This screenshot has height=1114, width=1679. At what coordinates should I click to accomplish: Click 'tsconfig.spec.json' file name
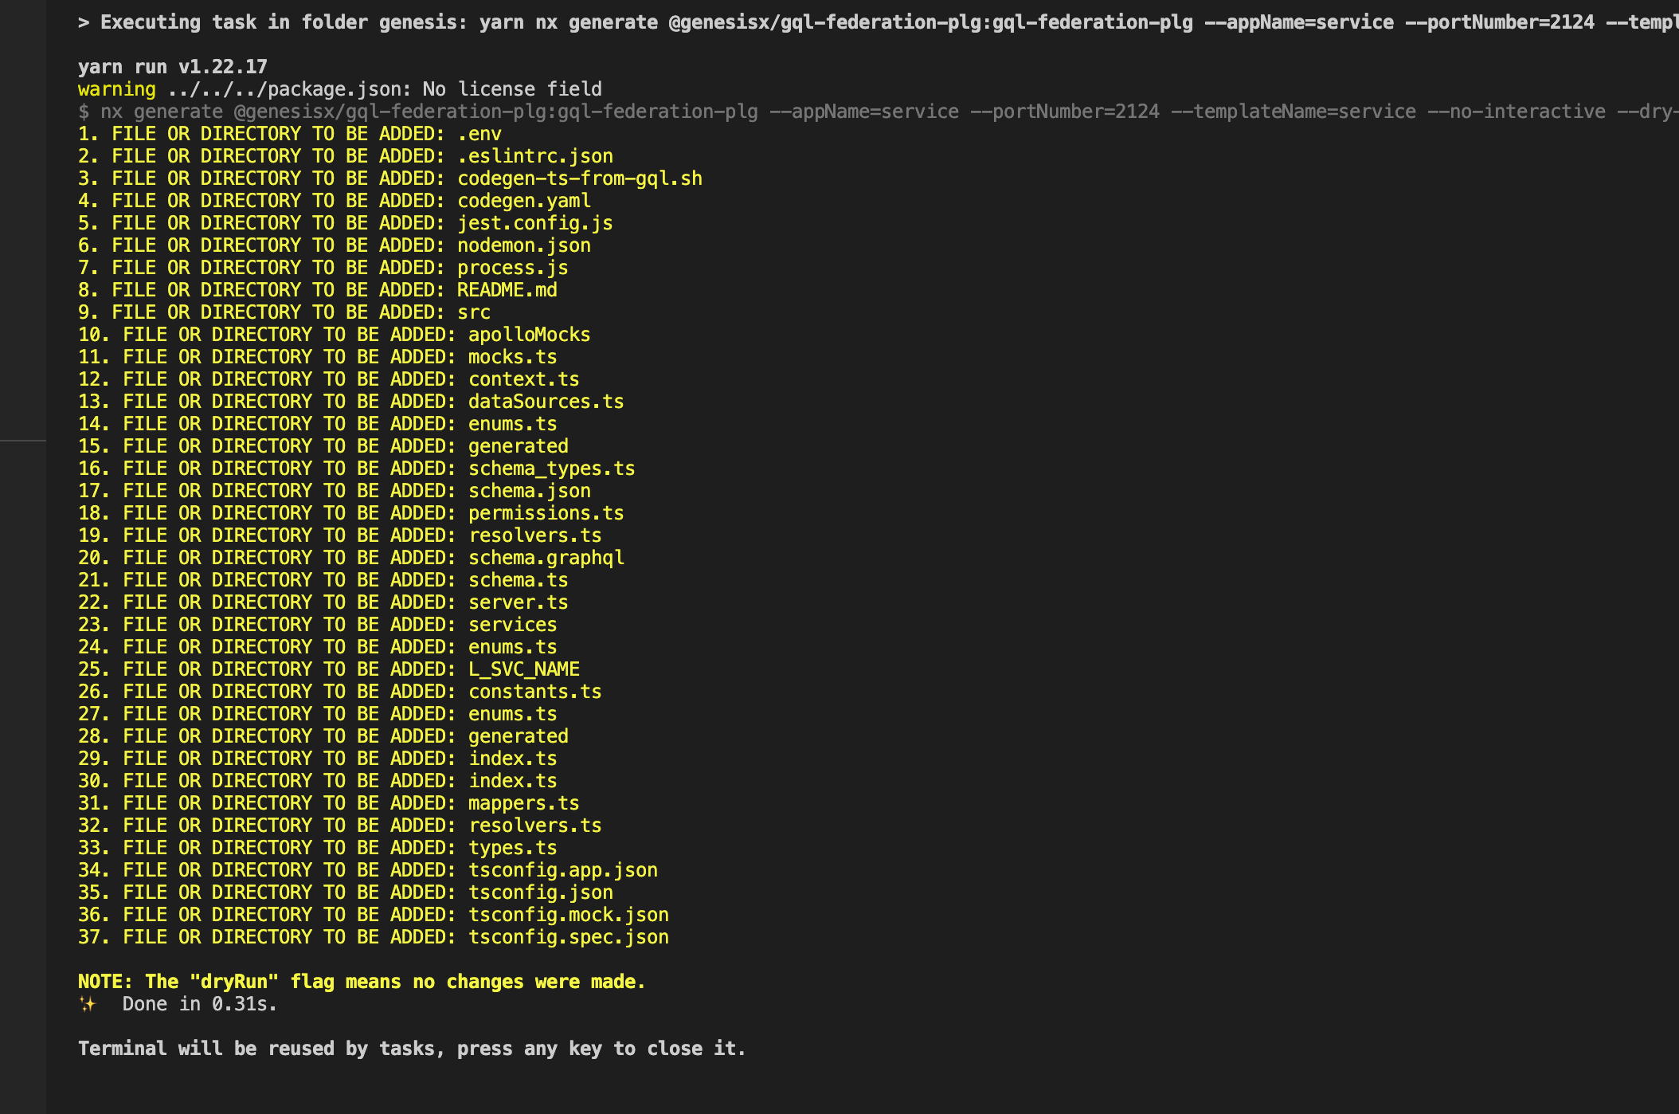(x=569, y=937)
